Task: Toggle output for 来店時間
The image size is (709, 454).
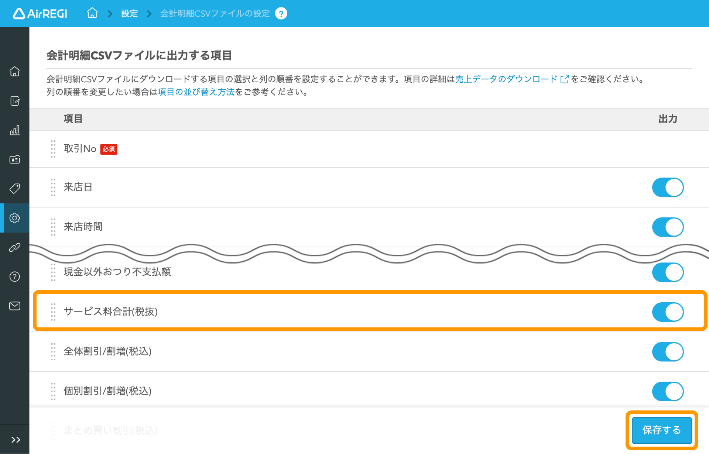Action: pyautogui.click(x=668, y=227)
